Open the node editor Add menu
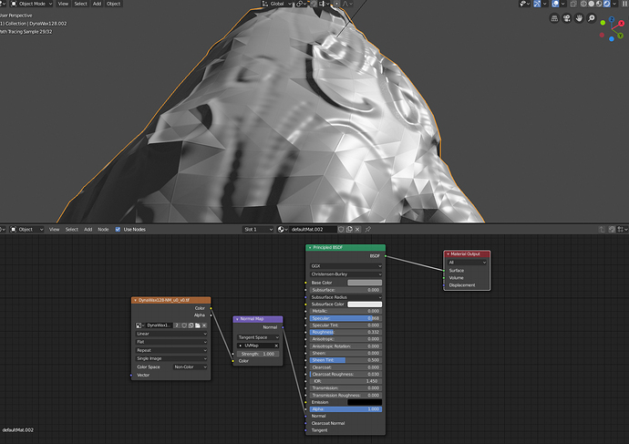This screenshot has width=629, height=444. pos(88,230)
